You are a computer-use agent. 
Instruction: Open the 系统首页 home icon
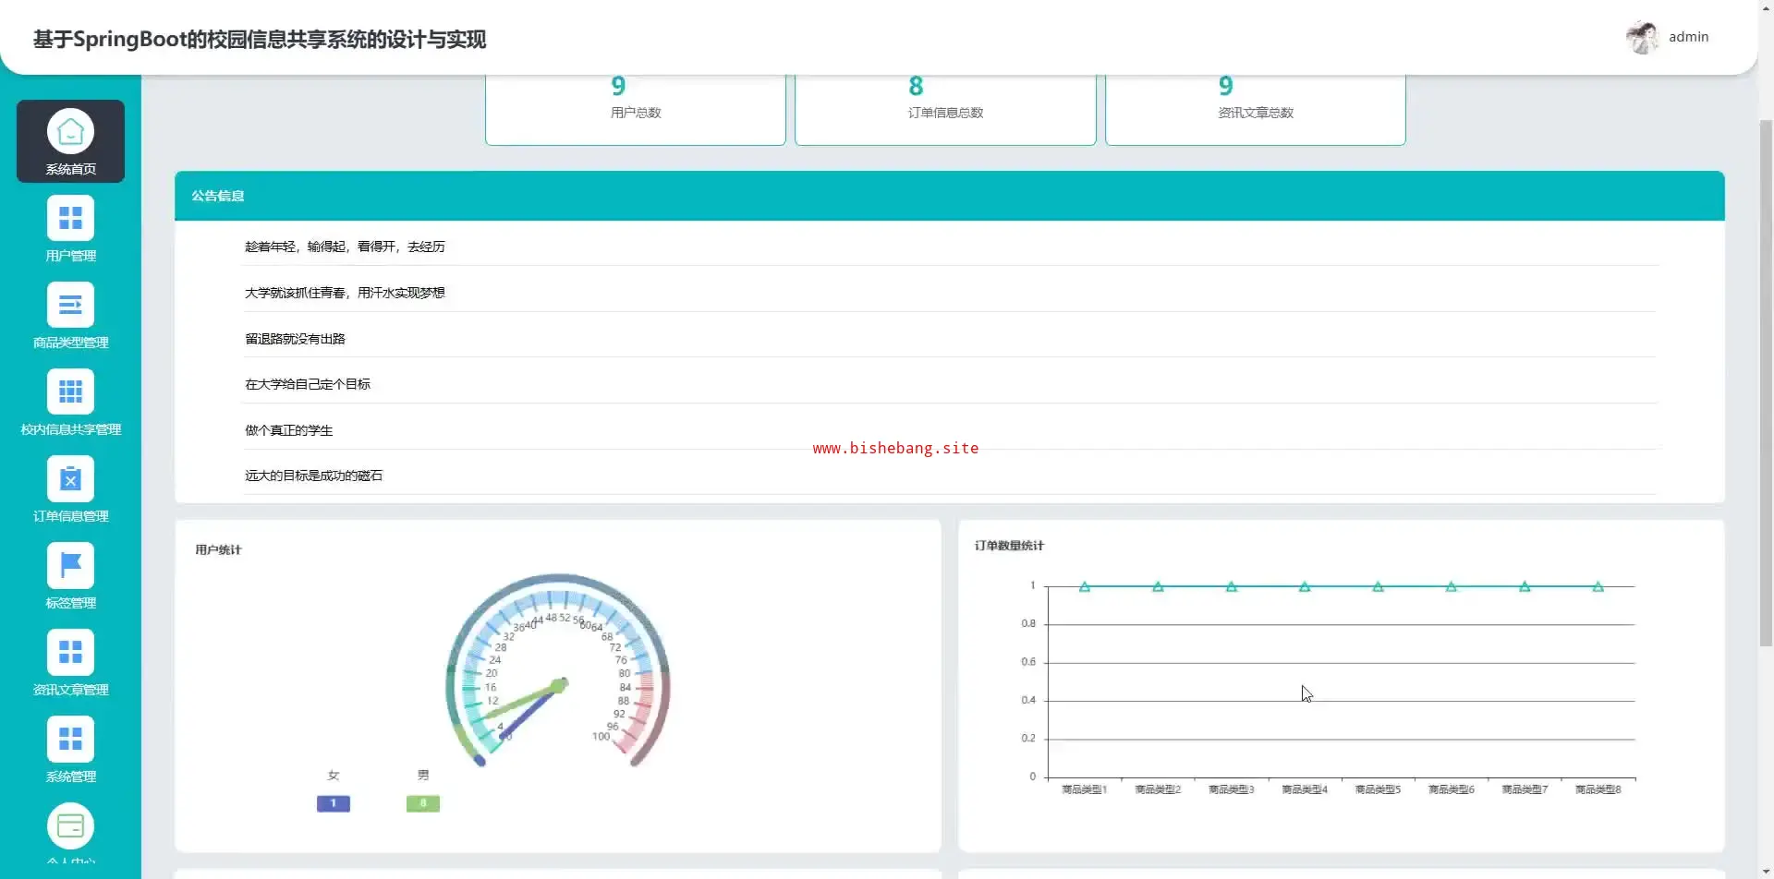(x=70, y=133)
